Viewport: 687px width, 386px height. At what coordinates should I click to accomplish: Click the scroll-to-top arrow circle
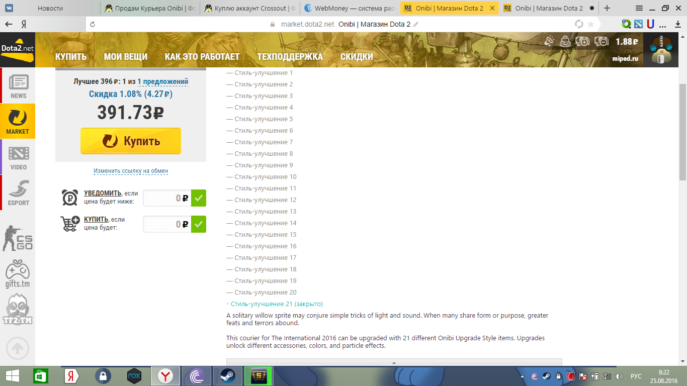(18, 347)
